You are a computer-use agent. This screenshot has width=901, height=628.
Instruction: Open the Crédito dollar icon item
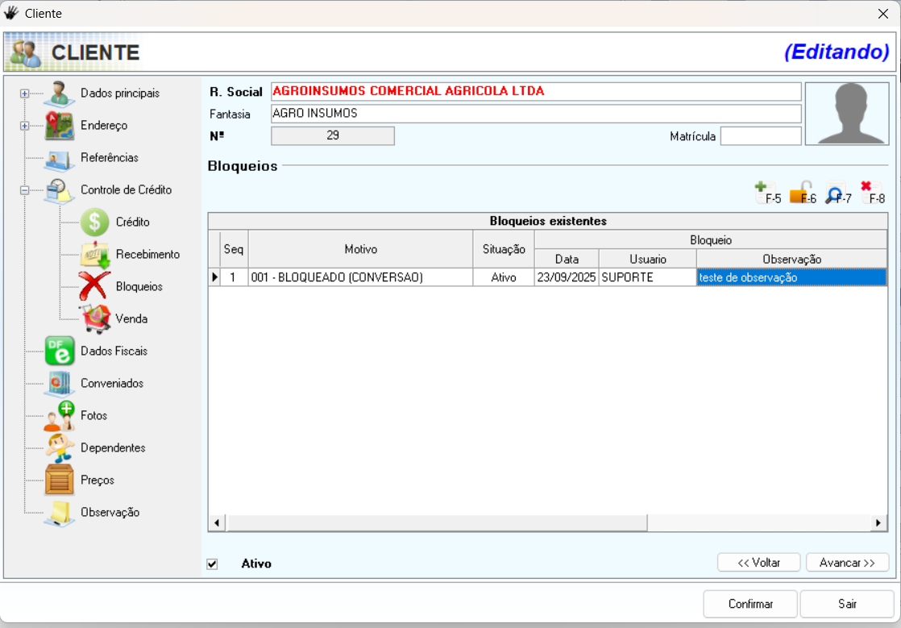click(x=94, y=223)
